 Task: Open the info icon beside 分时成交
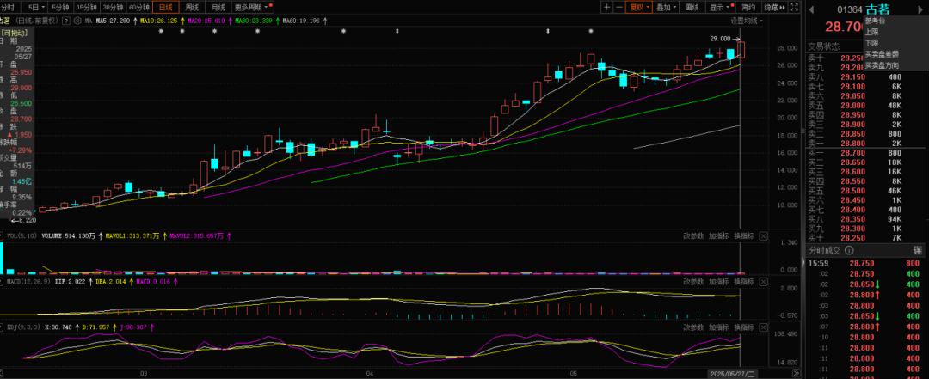[x=849, y=250]
